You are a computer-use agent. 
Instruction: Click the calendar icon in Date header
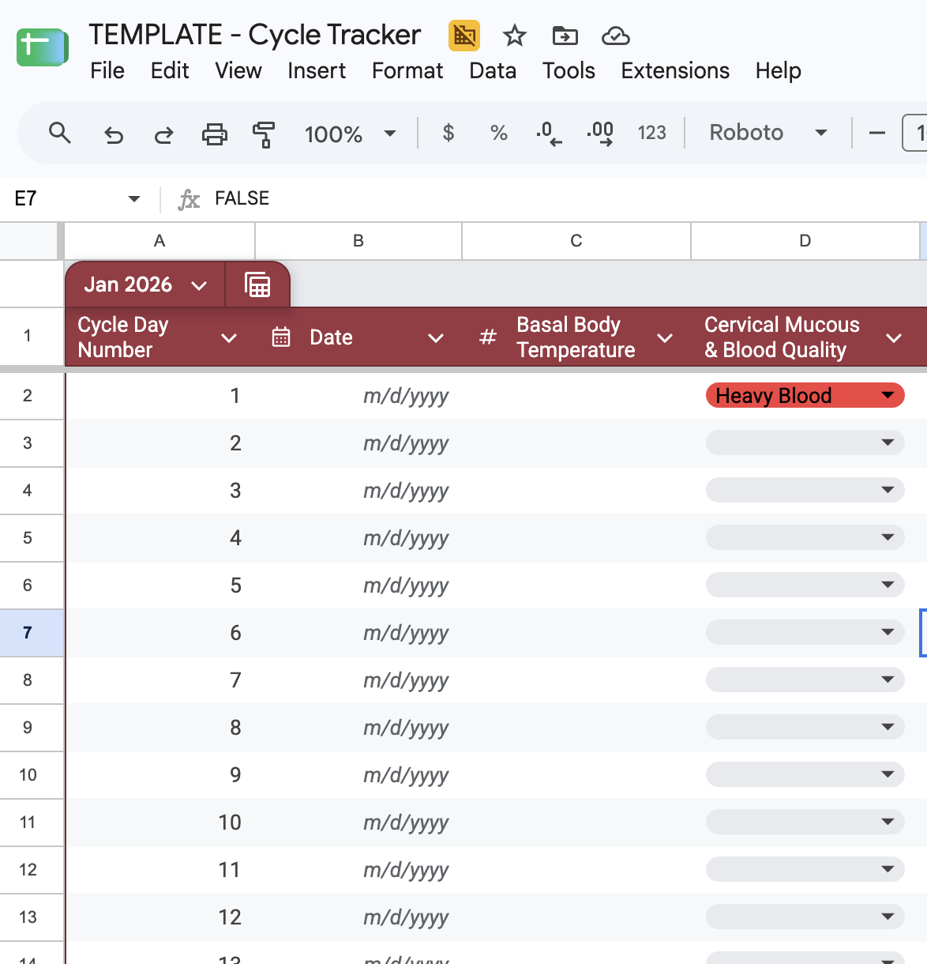[x=281, y=337]
